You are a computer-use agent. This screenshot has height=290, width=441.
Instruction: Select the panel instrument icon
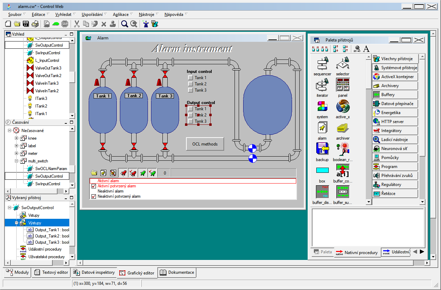coord(343,85)
